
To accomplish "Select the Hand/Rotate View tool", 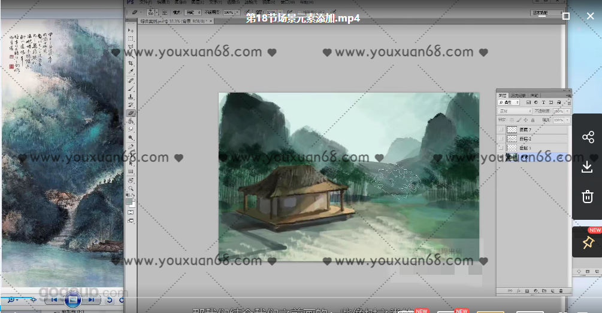I will [x=131, y=180].
